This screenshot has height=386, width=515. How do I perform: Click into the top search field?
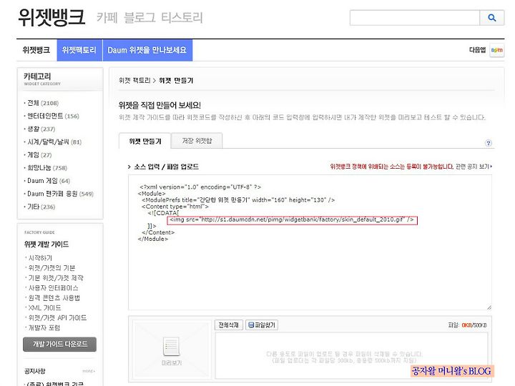[x=415, y=18]
